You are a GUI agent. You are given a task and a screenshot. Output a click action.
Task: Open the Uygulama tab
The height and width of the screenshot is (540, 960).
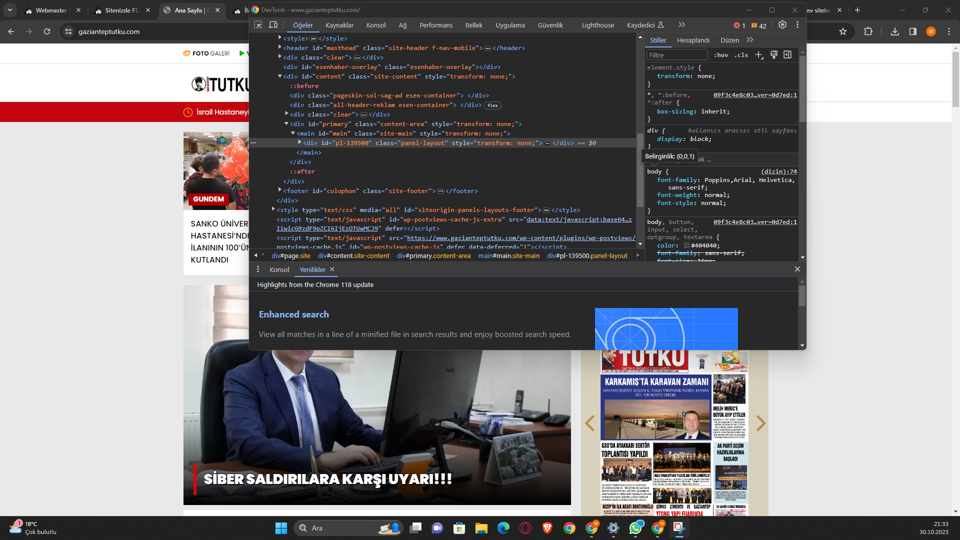click(510, 25)
